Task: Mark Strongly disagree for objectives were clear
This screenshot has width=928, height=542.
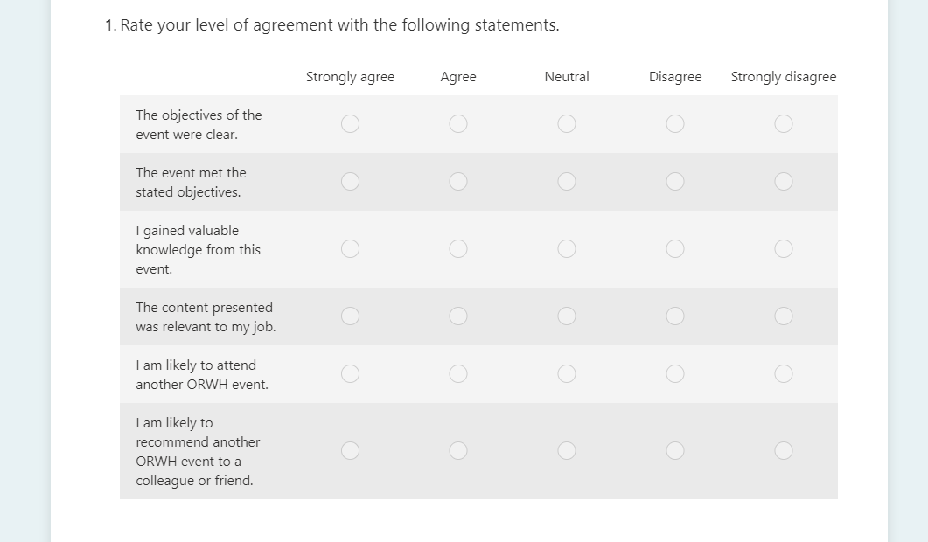Action: [x=784, y=124]
